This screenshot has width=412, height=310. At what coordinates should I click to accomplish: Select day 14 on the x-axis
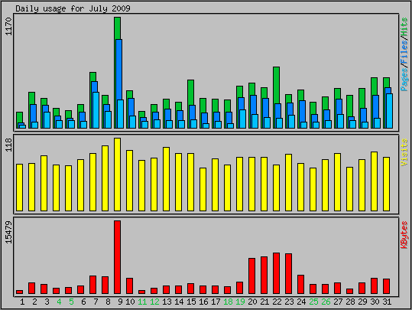[179, 302]
